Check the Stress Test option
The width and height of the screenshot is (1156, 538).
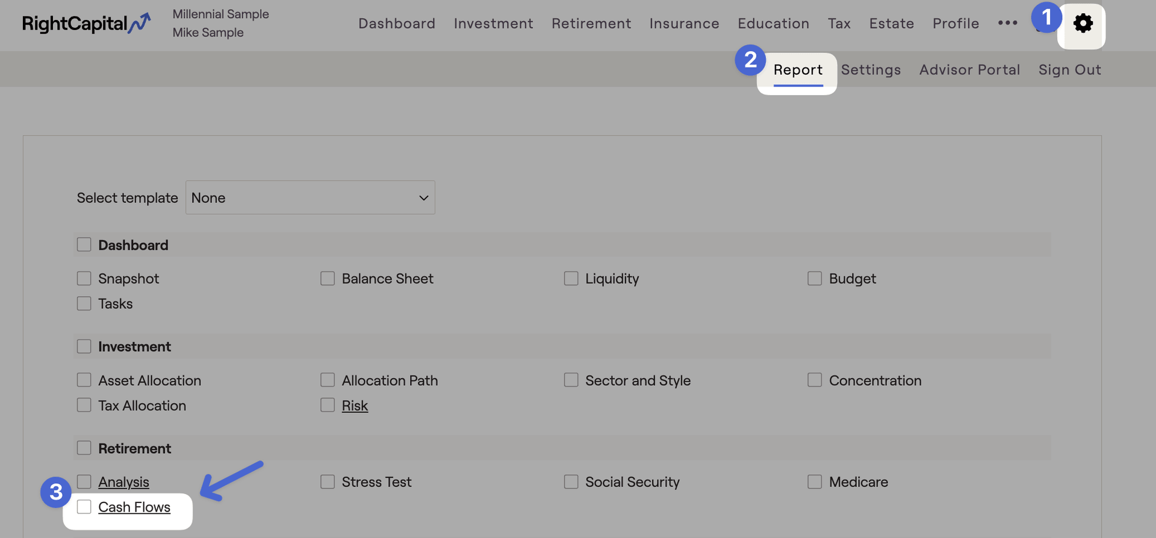point(328,482)
